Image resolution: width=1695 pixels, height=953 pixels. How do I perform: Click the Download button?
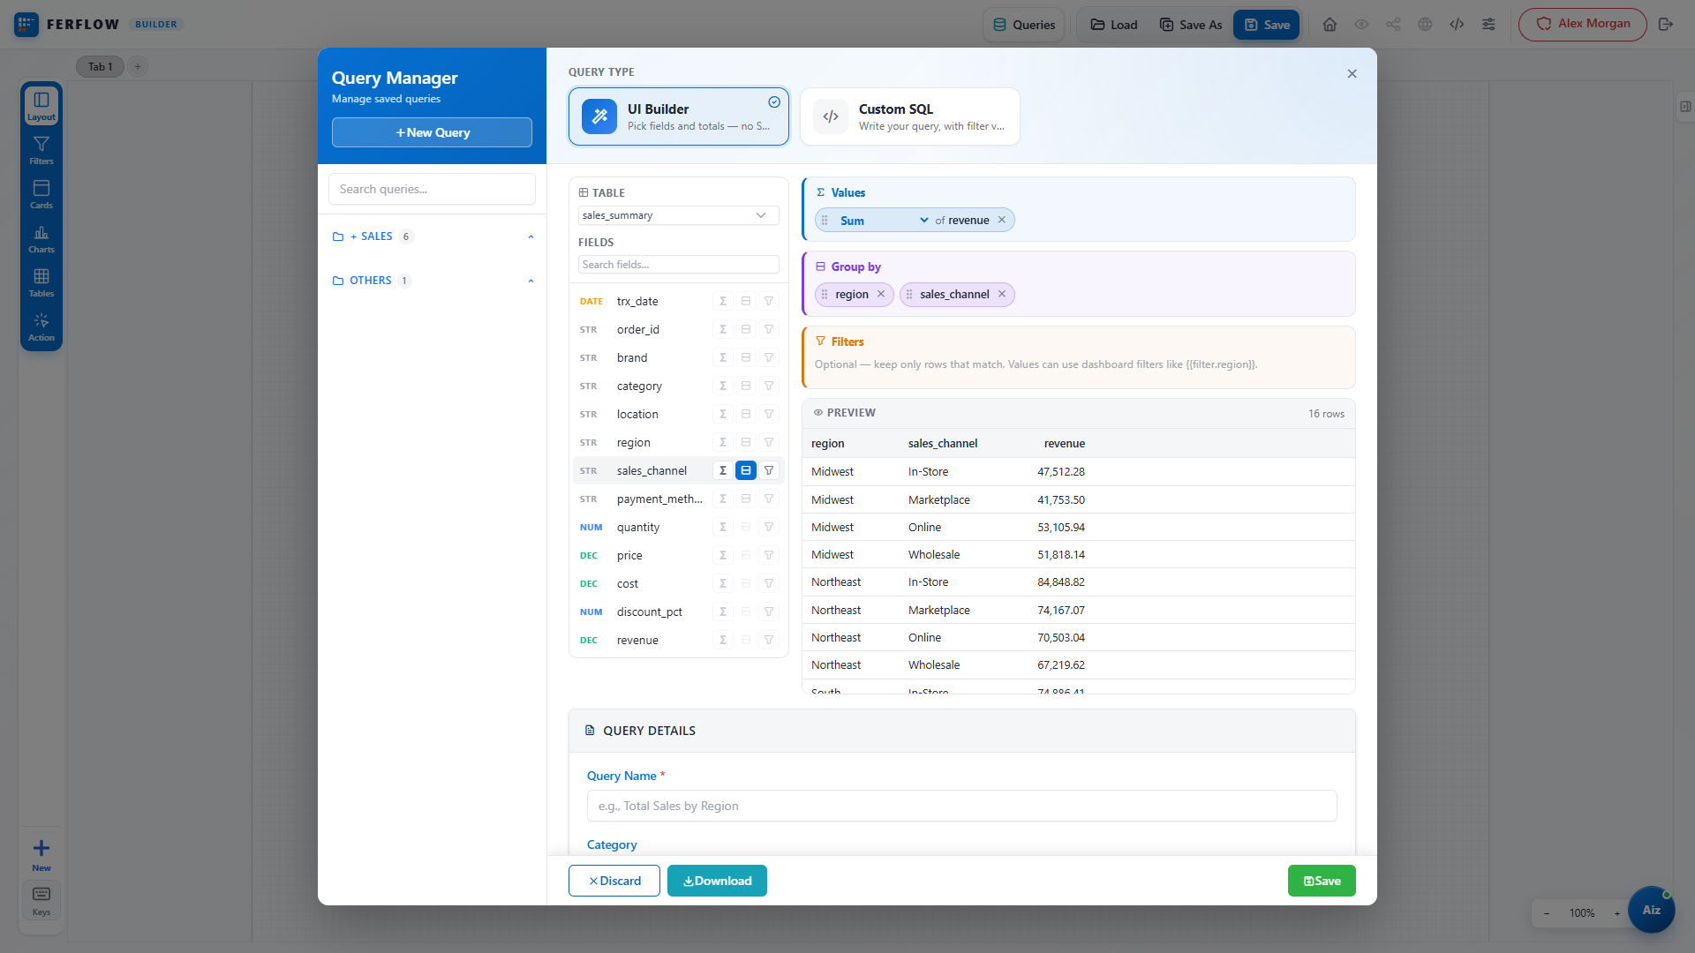[717, 881]
